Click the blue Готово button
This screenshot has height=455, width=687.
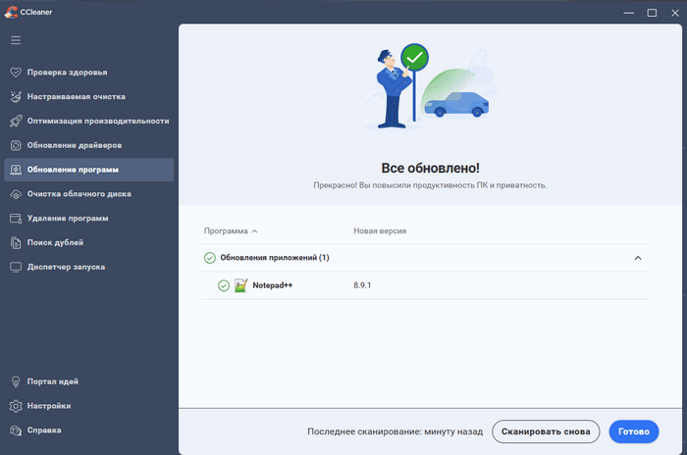point(633,431)
